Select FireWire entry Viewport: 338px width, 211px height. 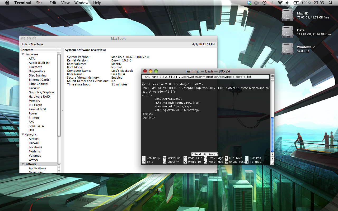[x=34, y=88]
